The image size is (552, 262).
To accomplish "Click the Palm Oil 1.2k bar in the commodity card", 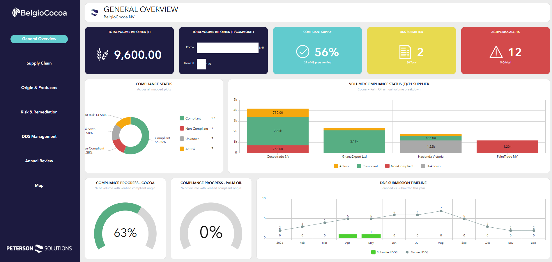I will 201,64.
